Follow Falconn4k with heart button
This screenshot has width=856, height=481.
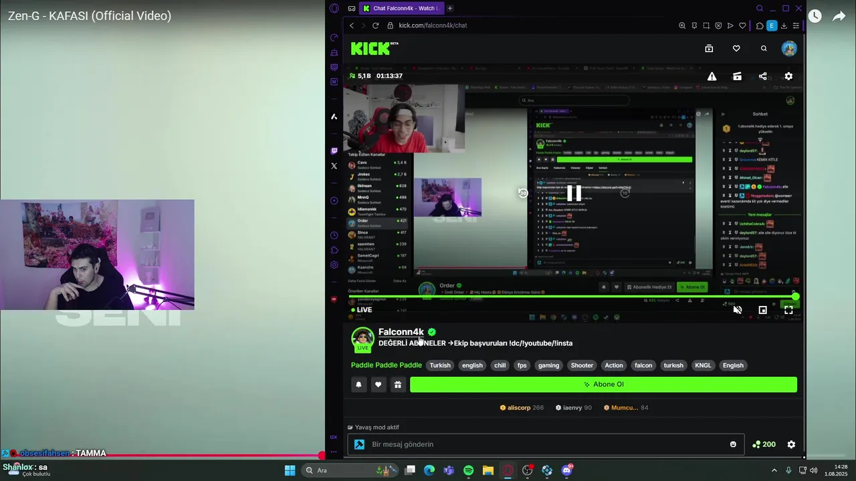pos(379,384)
